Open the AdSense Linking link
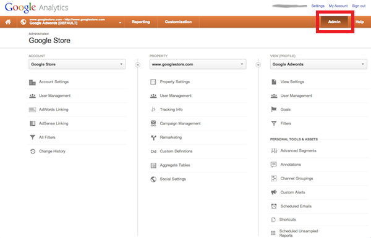Viewport: 371px width, 238px height. [x=53, y=123]
